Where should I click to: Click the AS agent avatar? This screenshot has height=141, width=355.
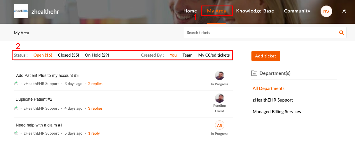220,125
